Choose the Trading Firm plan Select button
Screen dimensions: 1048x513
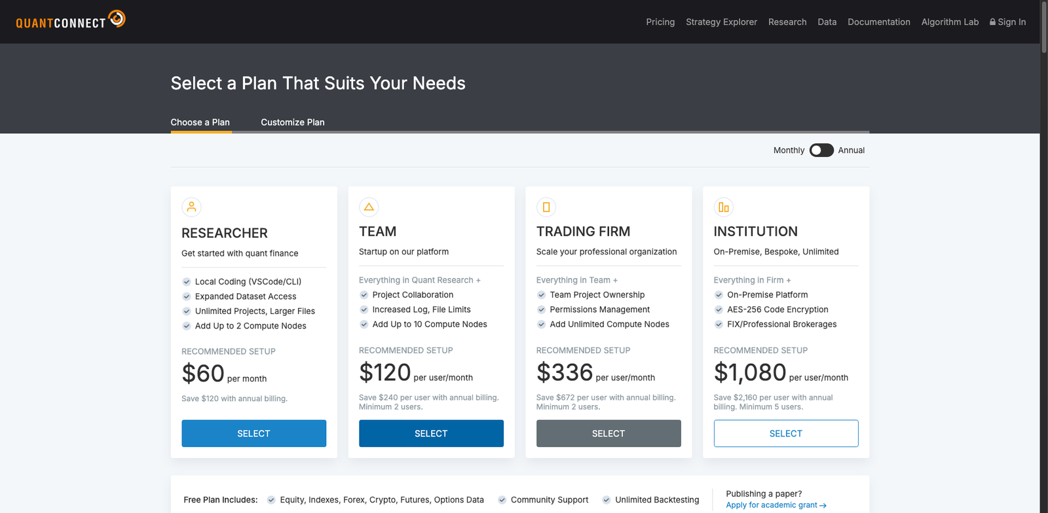[608, 434]
